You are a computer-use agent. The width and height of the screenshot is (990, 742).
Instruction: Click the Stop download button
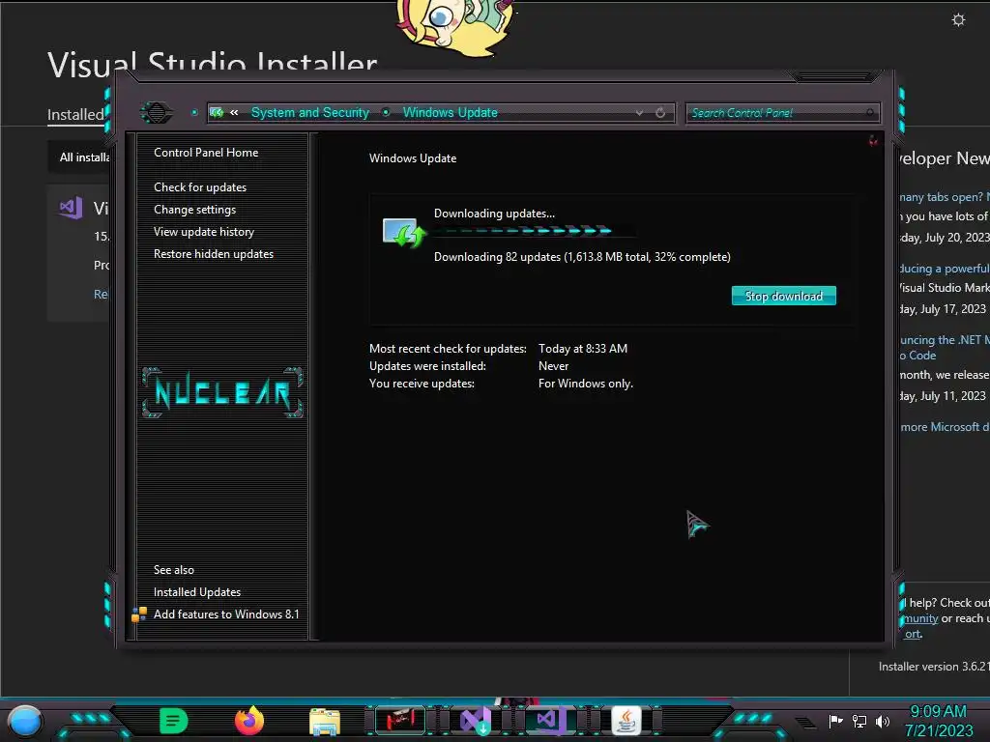[x=783, y=296]
